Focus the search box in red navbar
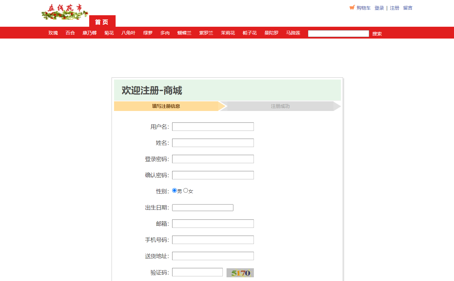The width and height of the screenshot is (454, 281). (338, 34)
